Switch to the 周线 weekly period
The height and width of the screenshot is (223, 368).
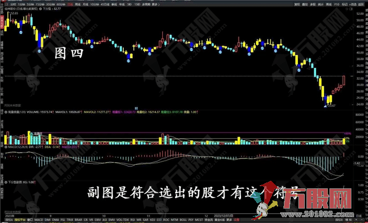(x=78, y=4)
